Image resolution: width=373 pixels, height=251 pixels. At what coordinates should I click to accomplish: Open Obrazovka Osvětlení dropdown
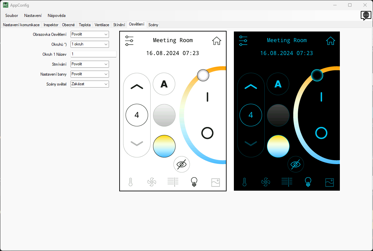pos(90,34)
